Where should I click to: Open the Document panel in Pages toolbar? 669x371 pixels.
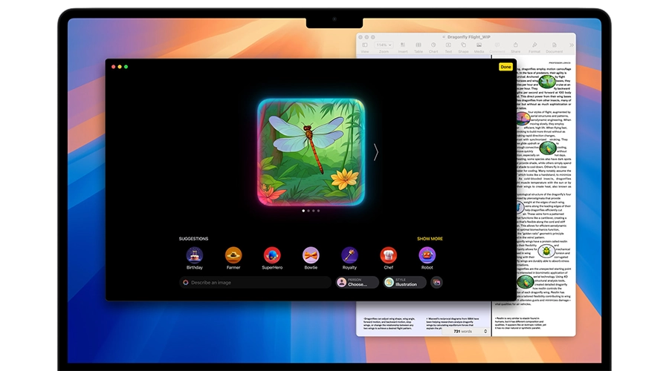tap(555, 47)
